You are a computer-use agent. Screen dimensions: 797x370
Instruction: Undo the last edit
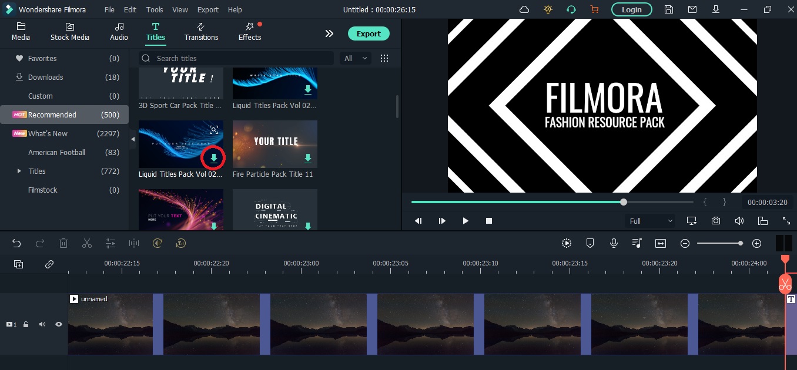coord(16,243)
